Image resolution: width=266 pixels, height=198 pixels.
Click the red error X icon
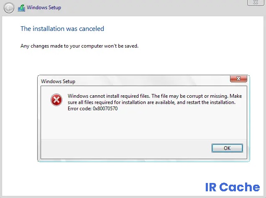pos(56,100)
